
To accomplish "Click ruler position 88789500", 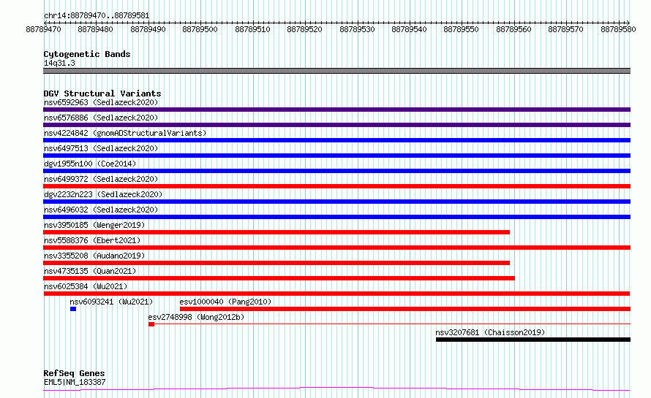I will click(200, 29).
